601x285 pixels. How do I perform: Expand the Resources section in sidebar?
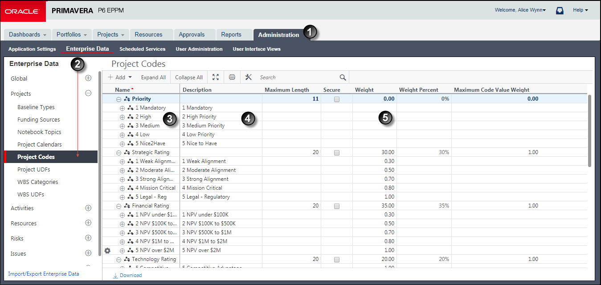88,223
